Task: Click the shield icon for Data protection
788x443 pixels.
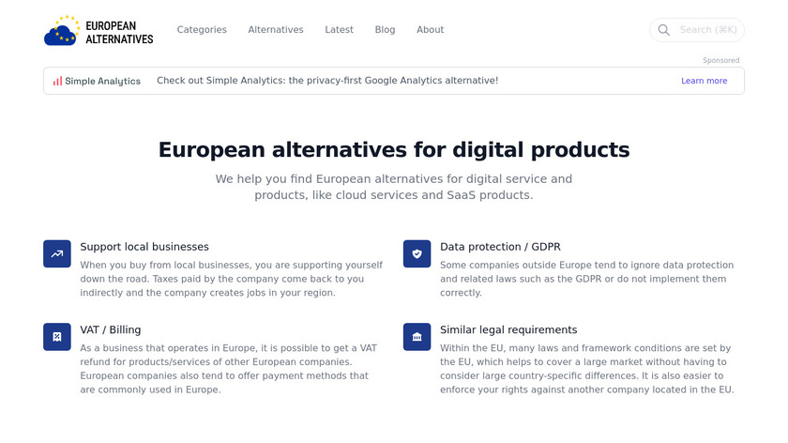Action: [417, 253]
